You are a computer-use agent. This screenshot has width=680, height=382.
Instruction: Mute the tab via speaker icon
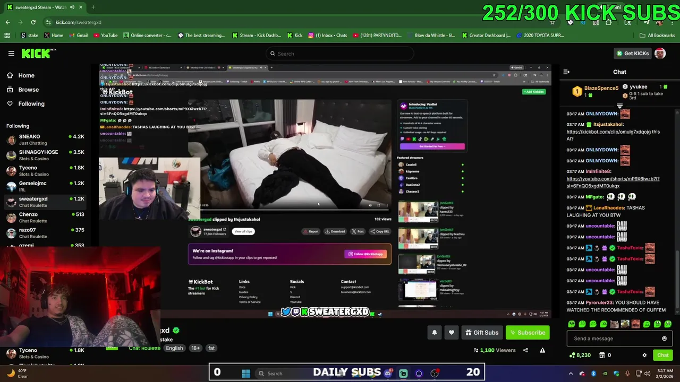[x=72, y=7]
